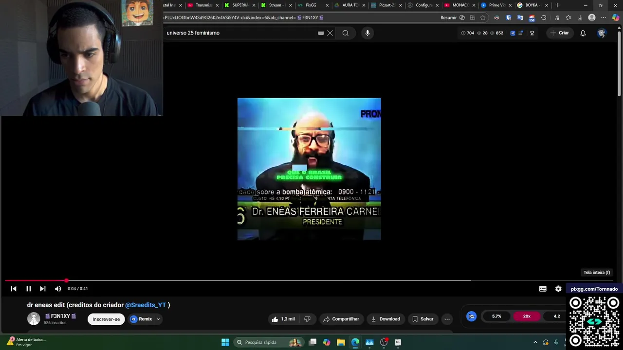Image resolution: width=623 pixels, height=350 pixels.
Task: Click the 5.7% stat pill
Action: point(496,316)
